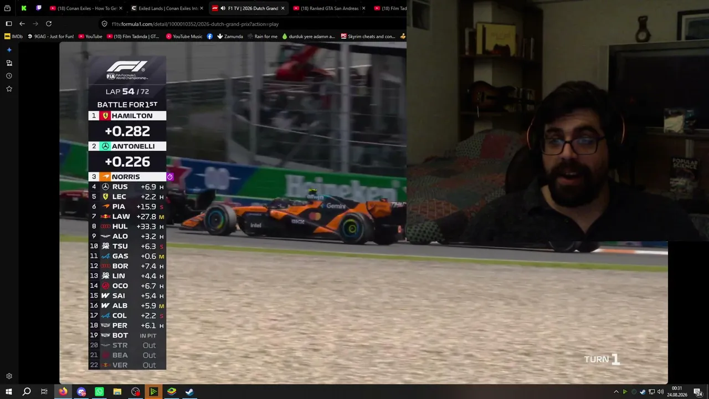Click the site security shield icon

tap(104, 24)
